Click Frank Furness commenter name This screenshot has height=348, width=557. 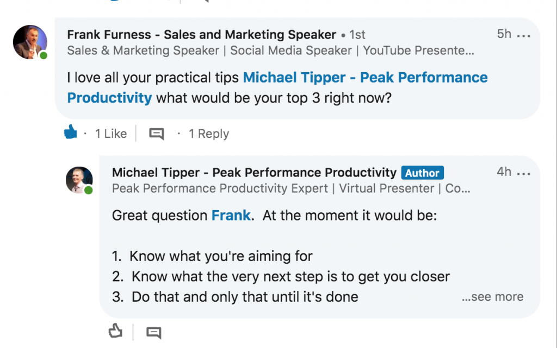click(201, 35)
